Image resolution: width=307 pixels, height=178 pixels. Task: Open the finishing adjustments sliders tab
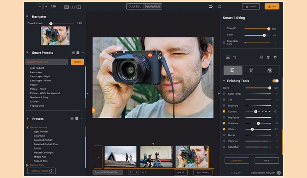232,70
